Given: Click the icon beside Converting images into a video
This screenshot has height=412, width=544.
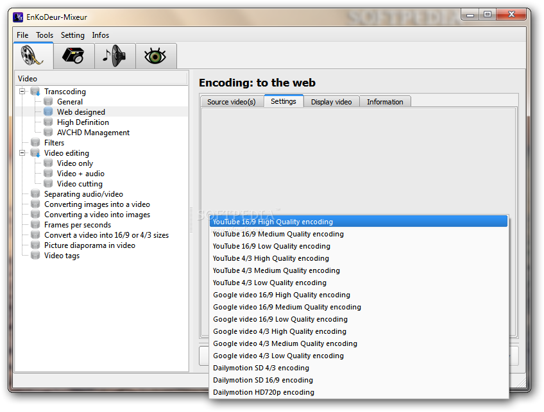Looking at the screenshot, I should 35,204.
